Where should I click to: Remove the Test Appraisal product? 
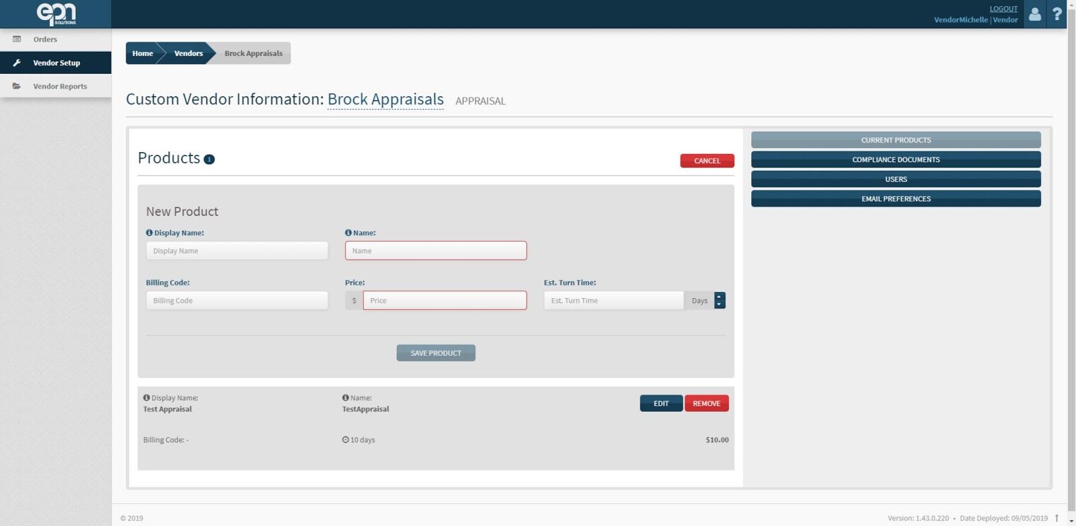click(x=707, y=404)
